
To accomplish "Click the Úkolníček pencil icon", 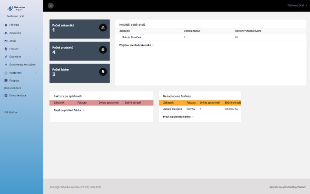I will (6, 57).
